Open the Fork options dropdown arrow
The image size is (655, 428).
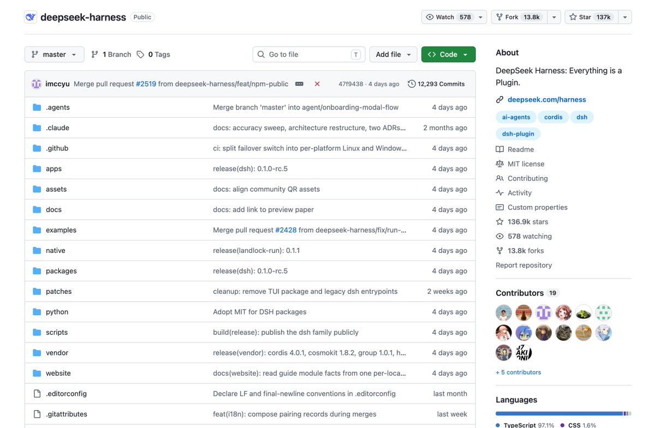(x=554, y=17)
